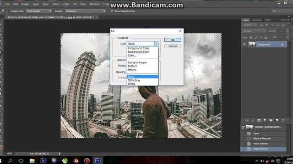Open the status bar info arrow
Screen dimensions: 293x164
tap(60, 154)
